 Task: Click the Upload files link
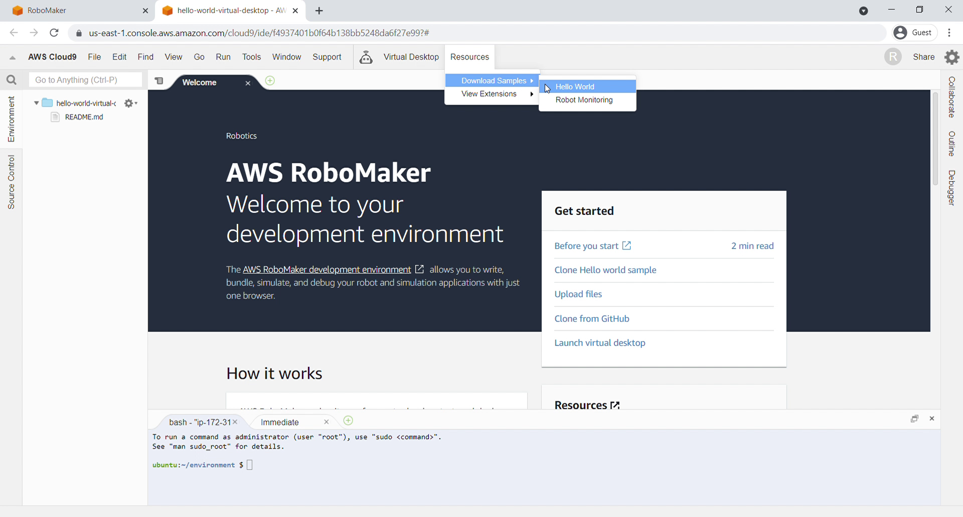point(578,294)
